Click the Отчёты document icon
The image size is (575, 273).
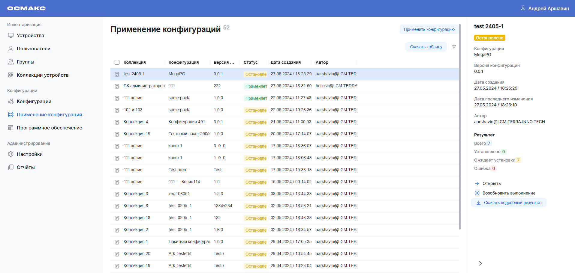pyautogui.click(x=11, y=167)
